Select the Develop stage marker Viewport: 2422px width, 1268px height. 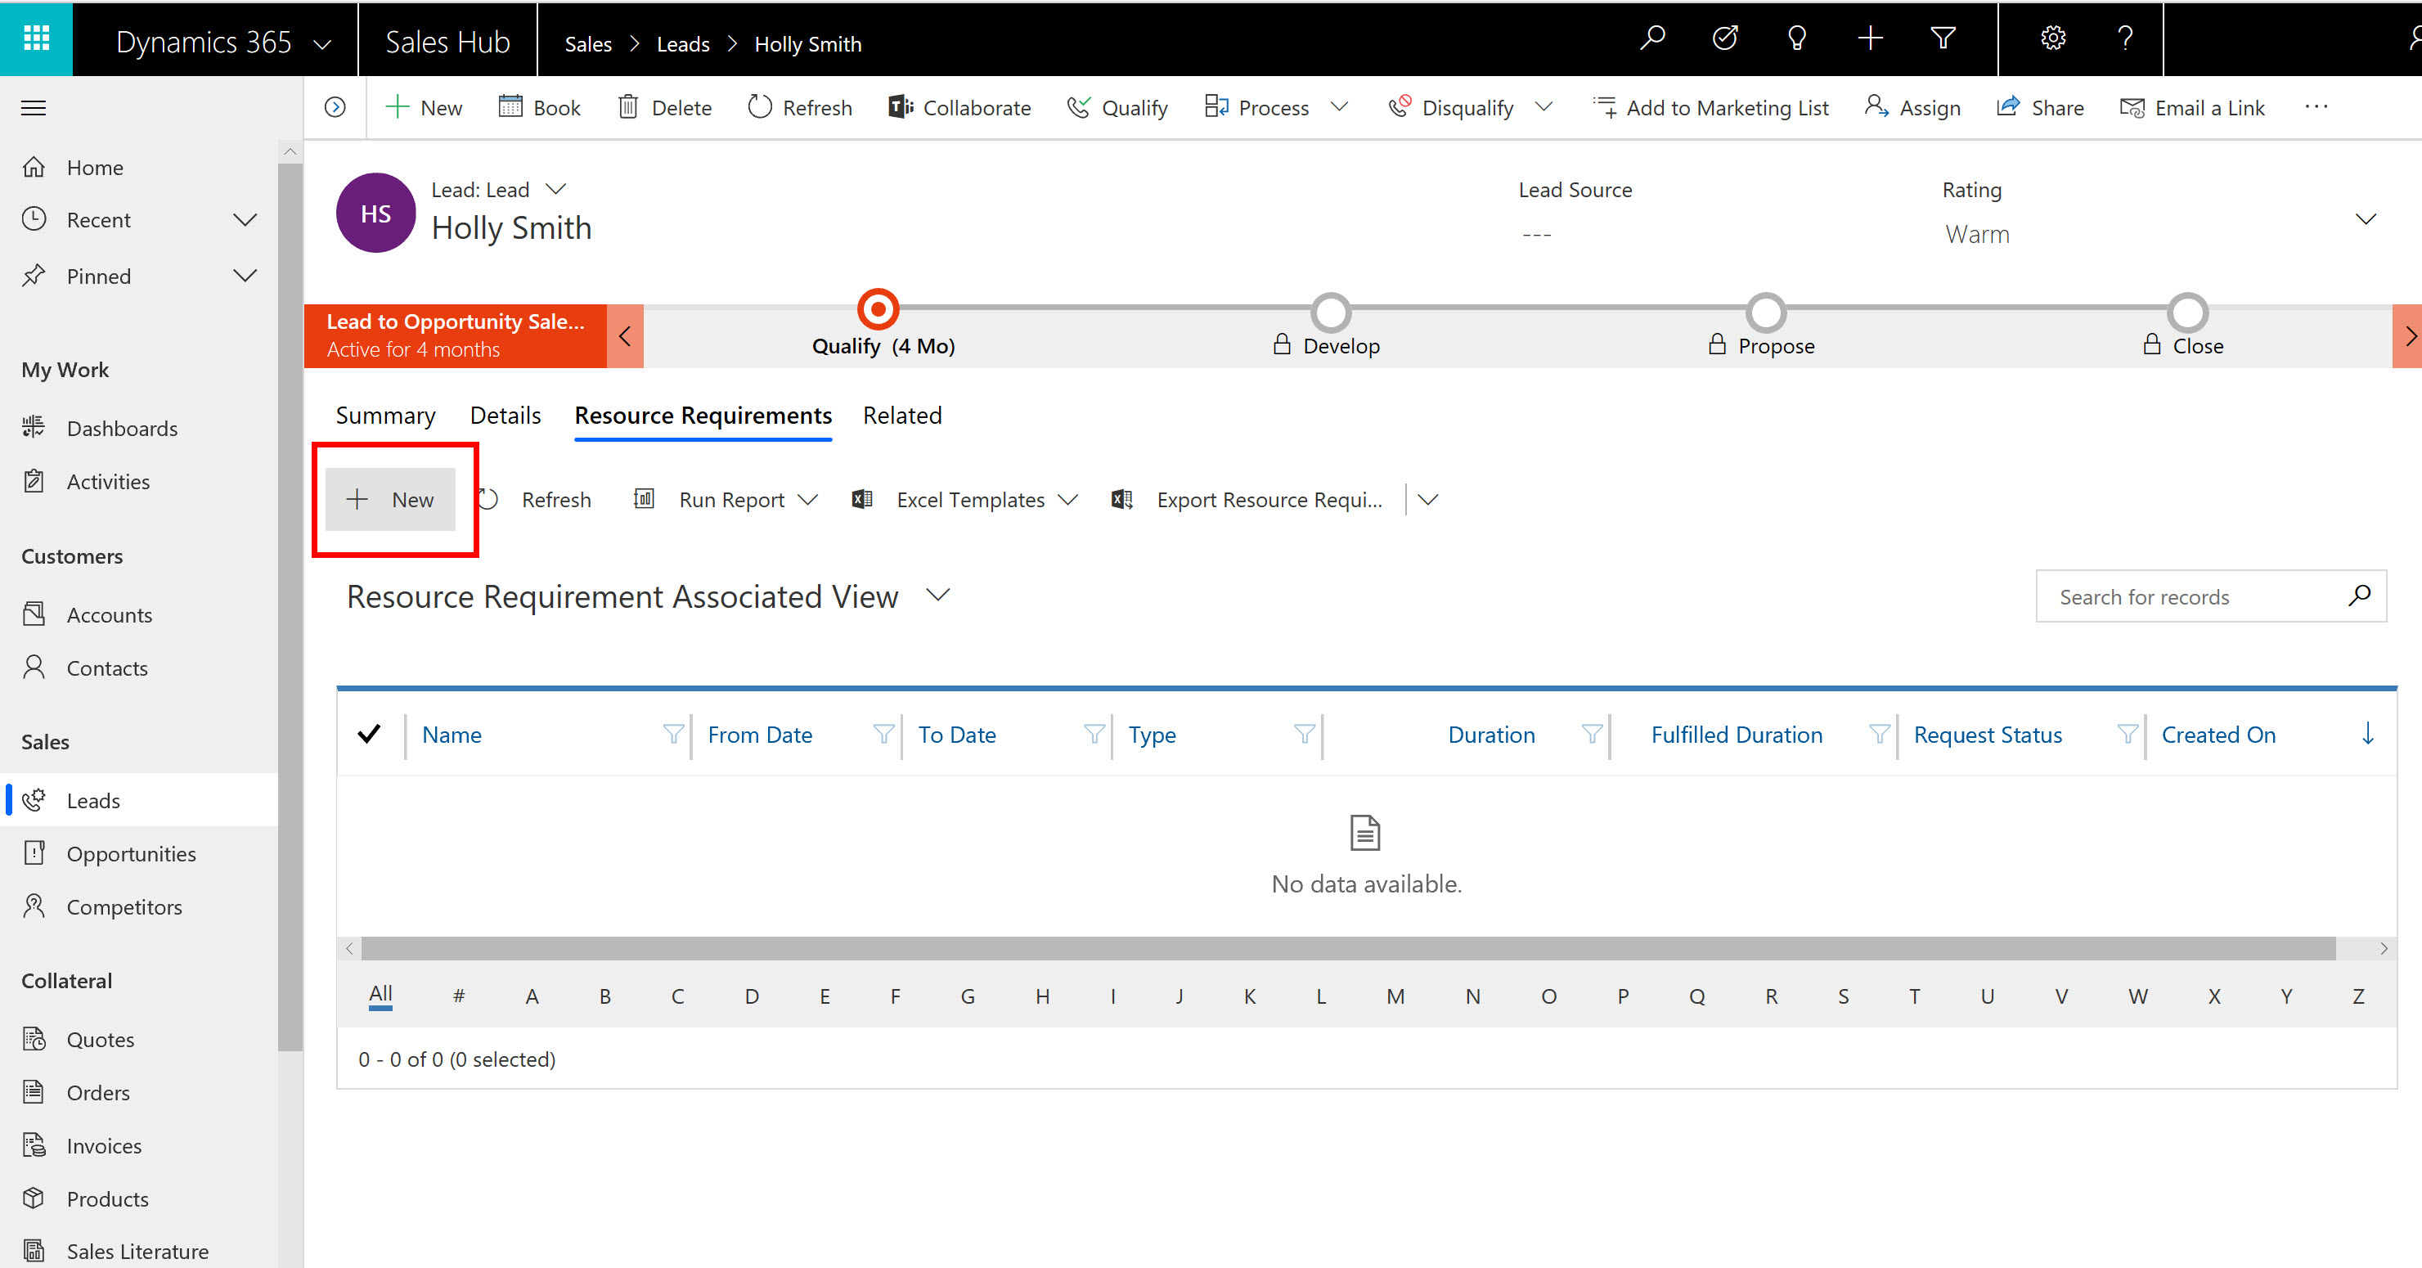click(1332, 313)
